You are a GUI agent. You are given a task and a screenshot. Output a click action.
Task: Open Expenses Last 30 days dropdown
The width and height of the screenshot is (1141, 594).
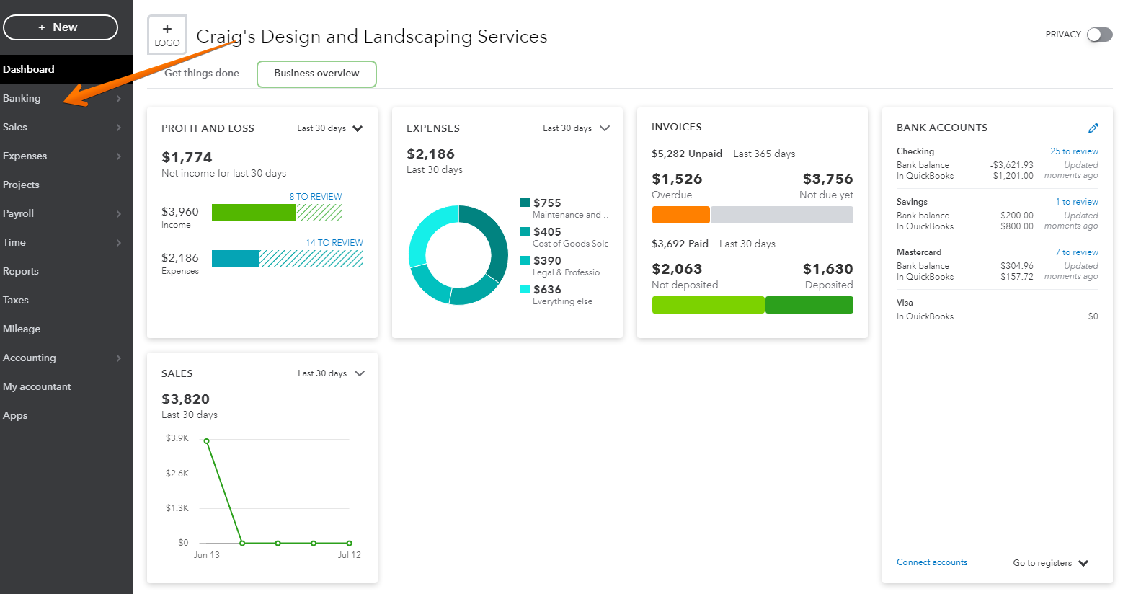[x=576, y=128]
